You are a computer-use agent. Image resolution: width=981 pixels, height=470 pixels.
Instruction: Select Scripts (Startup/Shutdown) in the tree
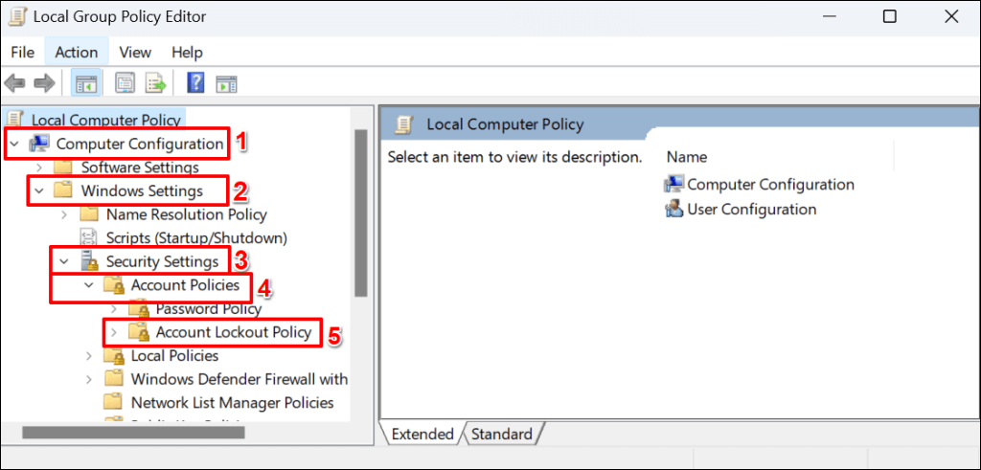point(195,237)
